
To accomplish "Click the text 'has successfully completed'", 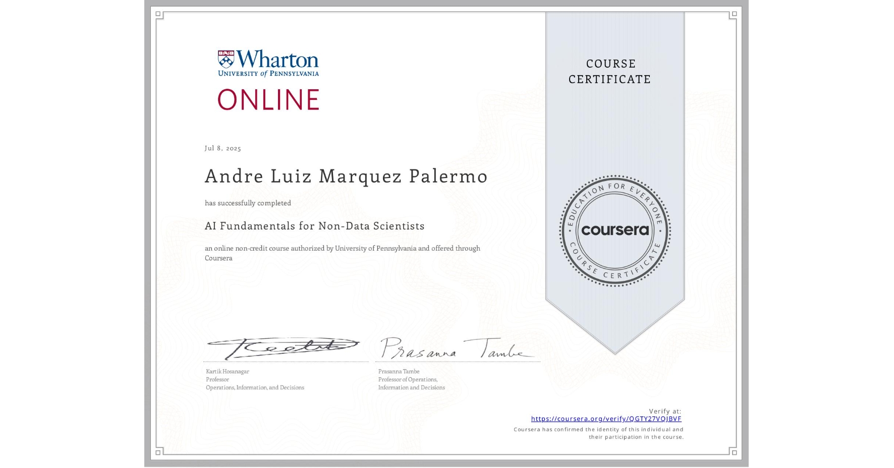I will 248,203.
